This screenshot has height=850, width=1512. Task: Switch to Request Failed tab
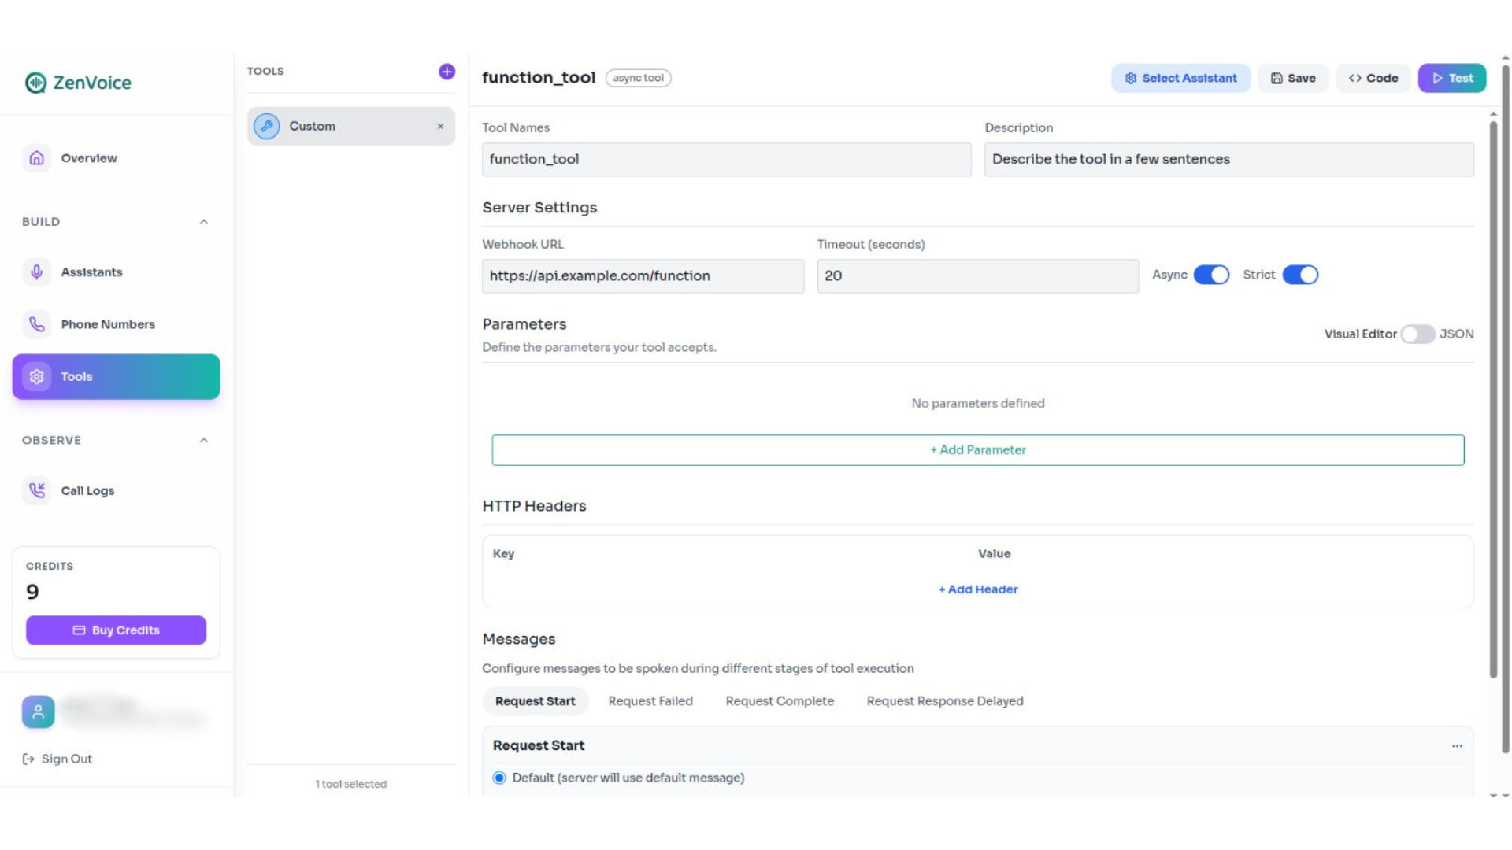pyautogui.click(x=650, y=700)
